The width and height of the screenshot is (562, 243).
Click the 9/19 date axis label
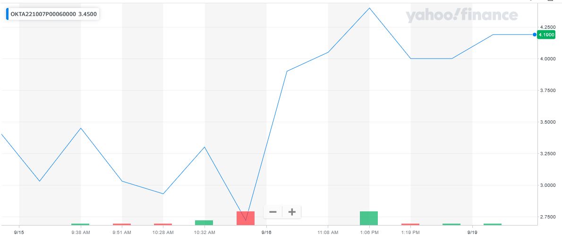point(472,232)
